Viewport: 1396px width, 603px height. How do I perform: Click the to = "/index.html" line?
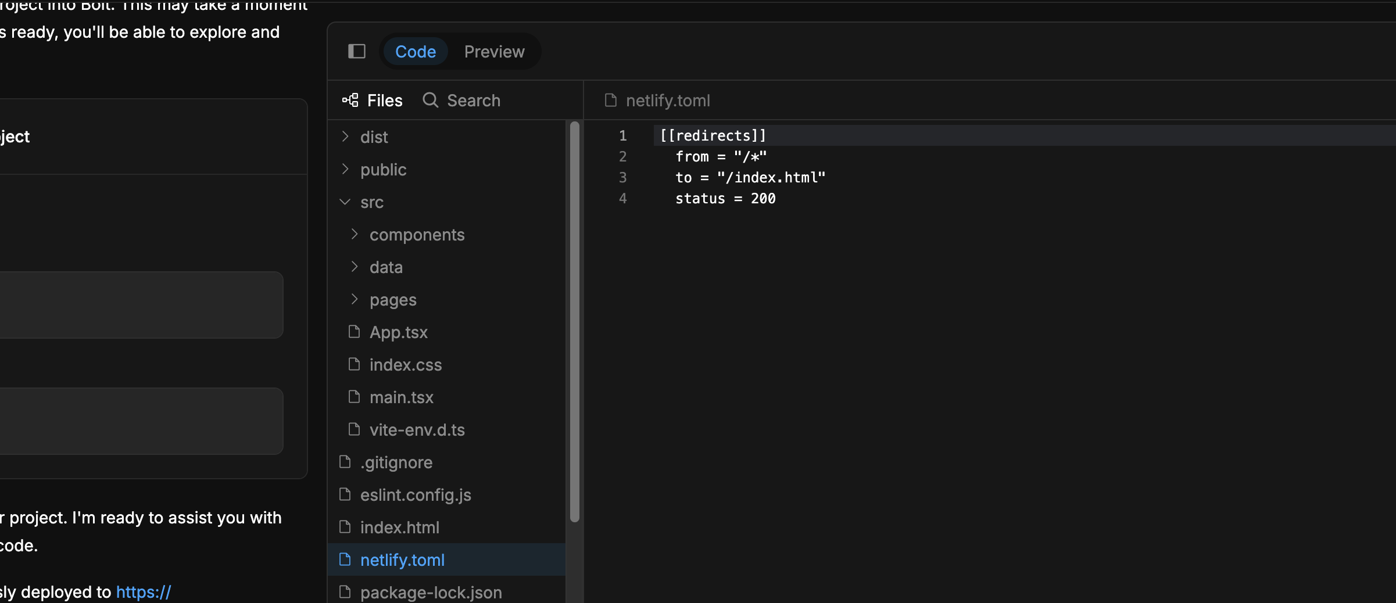(750, 177)
